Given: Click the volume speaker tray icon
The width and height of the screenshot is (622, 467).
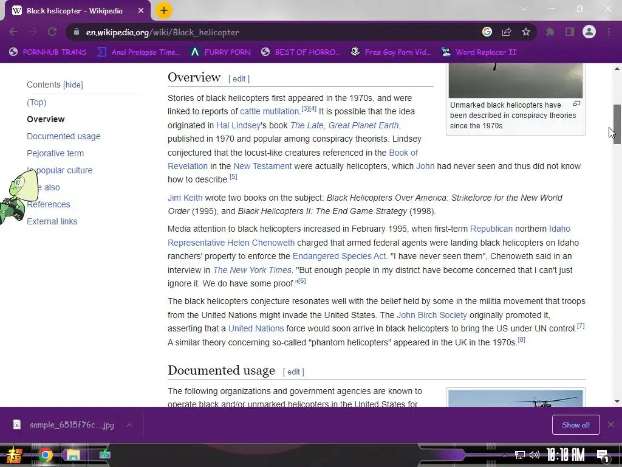Looking at the screenshot, I should pos(535,455).
